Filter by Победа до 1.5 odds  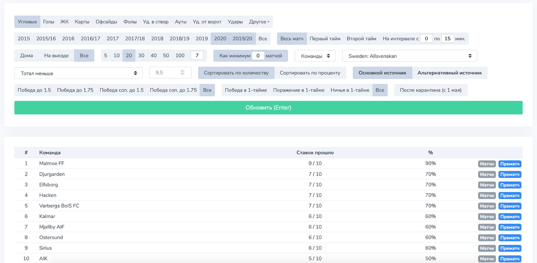34,90
